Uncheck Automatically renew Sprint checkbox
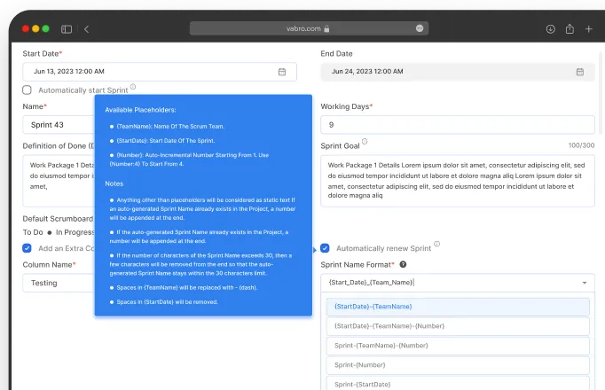Screen dimensions: 605x390 [x=326, y=248]
